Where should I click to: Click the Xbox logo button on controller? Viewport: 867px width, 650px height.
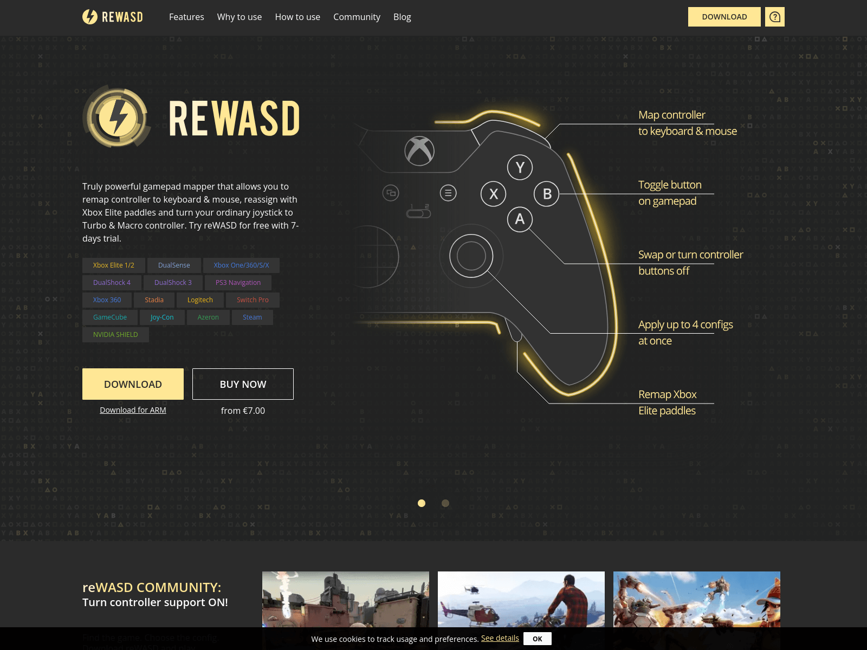419,151
